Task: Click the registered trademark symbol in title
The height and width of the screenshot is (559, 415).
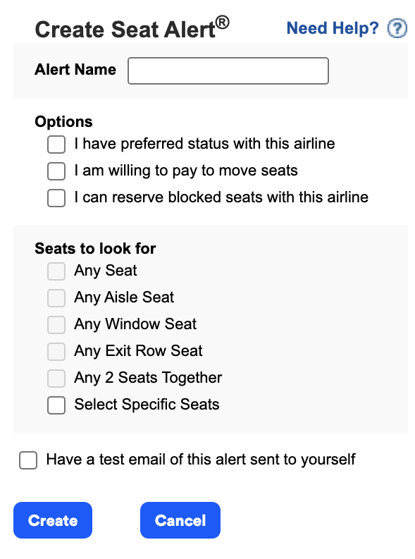Action: (x=223, y=22)
